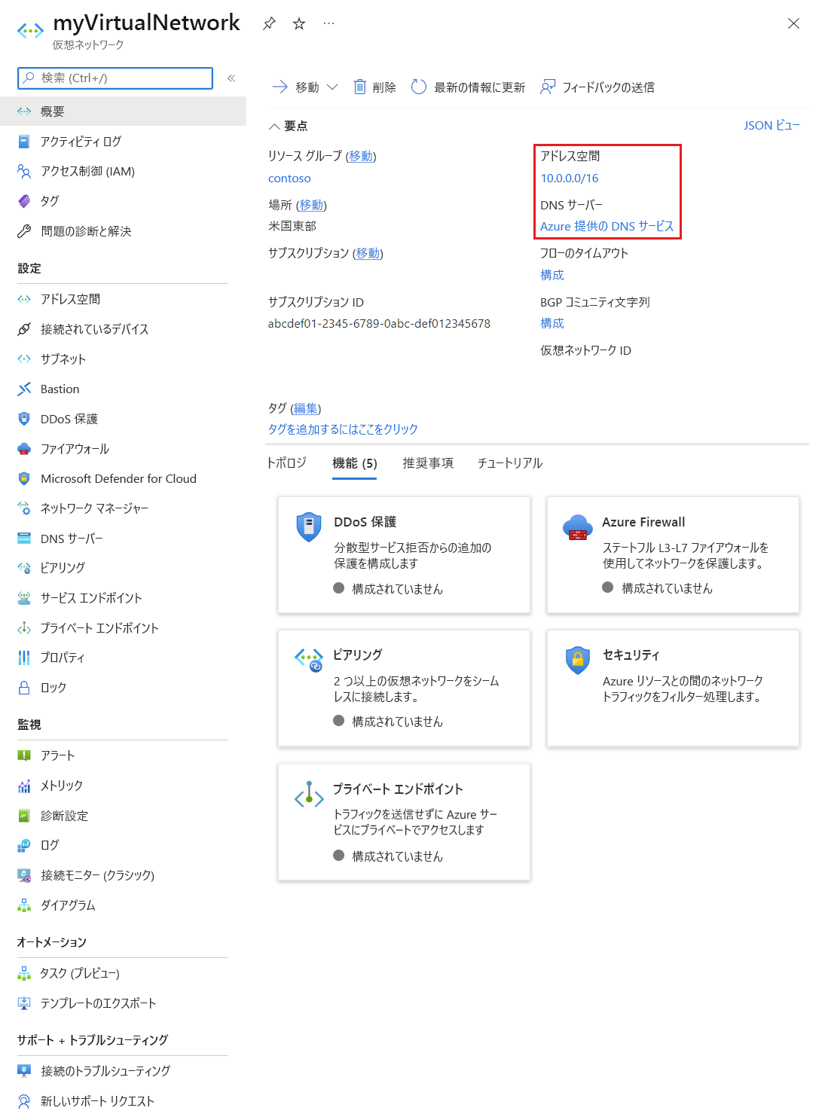
Task: Click サービス エンドポイント icon
Action: click(x=24, y=598)
